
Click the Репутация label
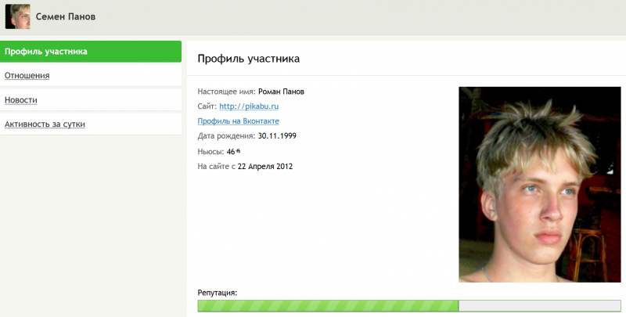click(218, 293)
